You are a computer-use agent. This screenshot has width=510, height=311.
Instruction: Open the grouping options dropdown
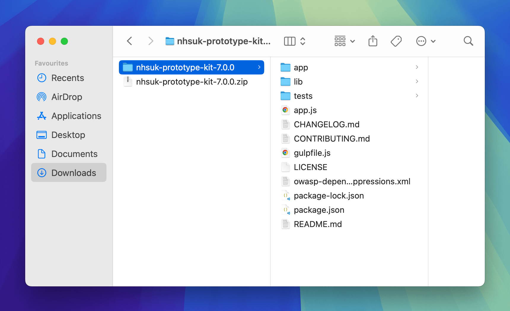click(x=344, y=41)
